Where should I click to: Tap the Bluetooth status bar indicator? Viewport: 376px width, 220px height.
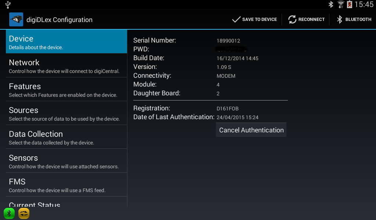tap(331, 4)
